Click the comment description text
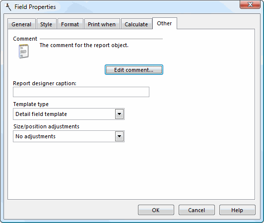This screenshot has height=223, width=264. point(84,45)
